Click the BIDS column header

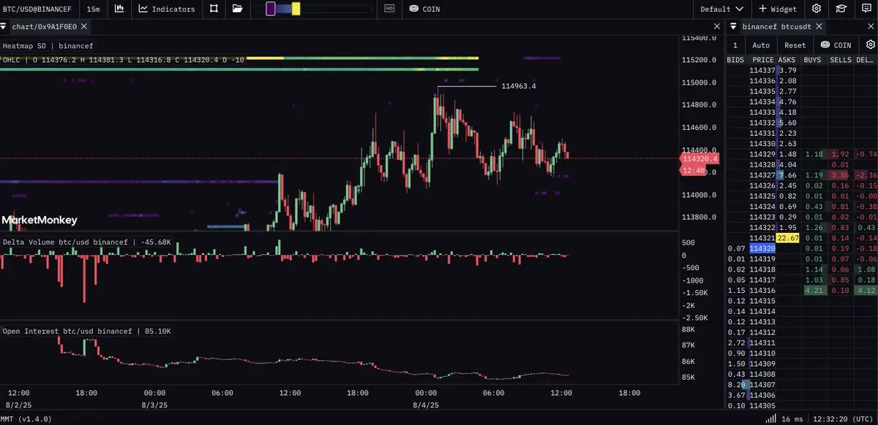tap(735, 60)
